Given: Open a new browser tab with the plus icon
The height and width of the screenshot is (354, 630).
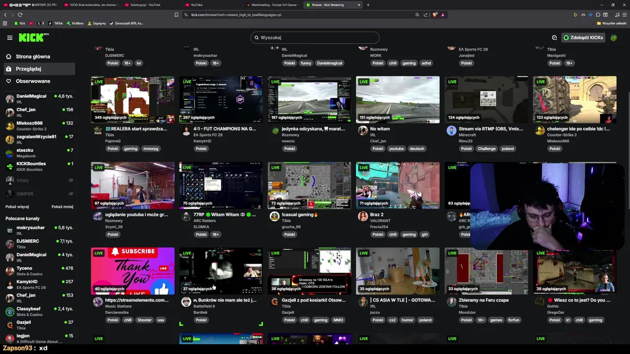Looking at the screenshot, I should coord(368,5).
